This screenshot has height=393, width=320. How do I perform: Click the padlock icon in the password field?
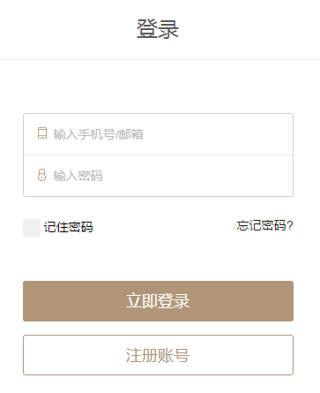(42, 175)
